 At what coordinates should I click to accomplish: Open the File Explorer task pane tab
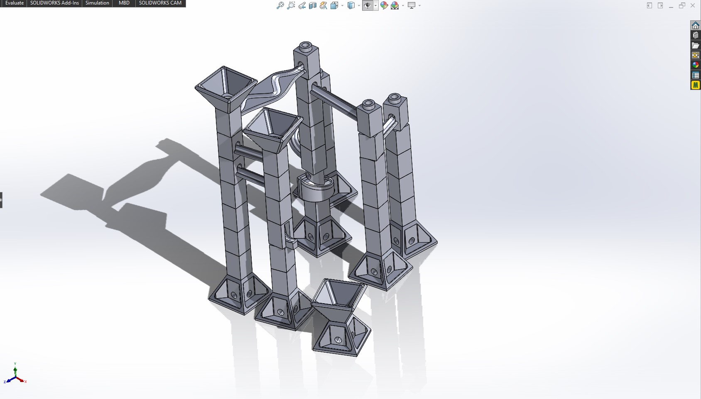pyautogui.click(x=696, y=45)
